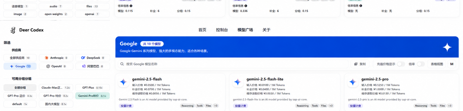Image resolution: width=463 pixels, height=111 pixels.
Task: Focus the 搜索 Google 模型名称 search field
Action: point(233,64)
